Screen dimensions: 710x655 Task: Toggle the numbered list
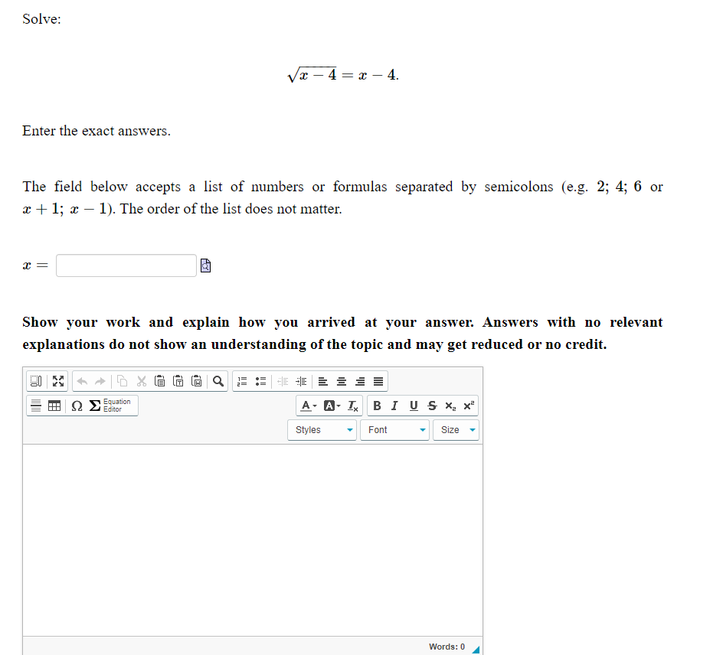pyautogui.click(x=241, y=380)
